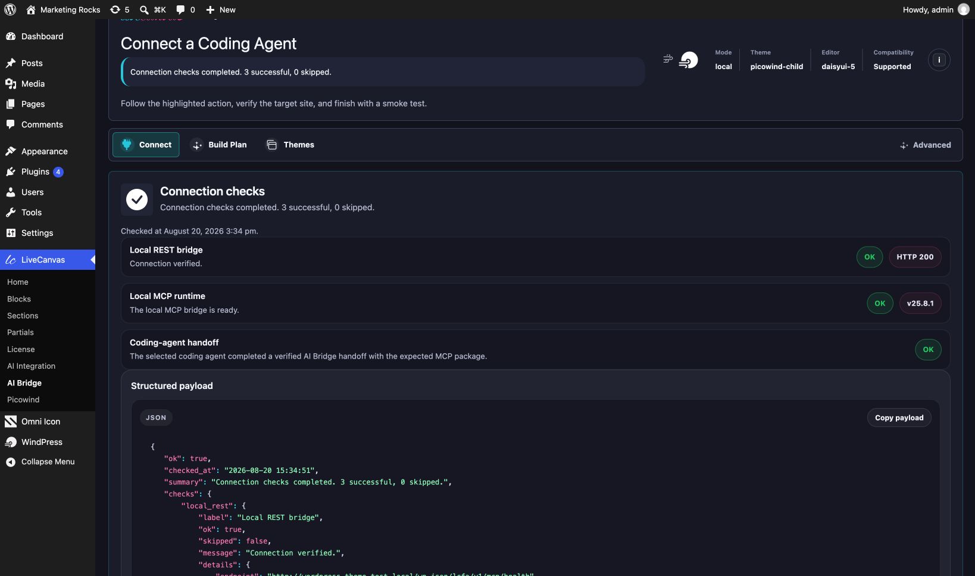
Task: Click the JSON label badge
Action: (156, 418)
